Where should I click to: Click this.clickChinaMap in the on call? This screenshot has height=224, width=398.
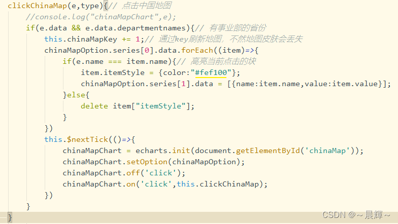[x=218, y=184]
